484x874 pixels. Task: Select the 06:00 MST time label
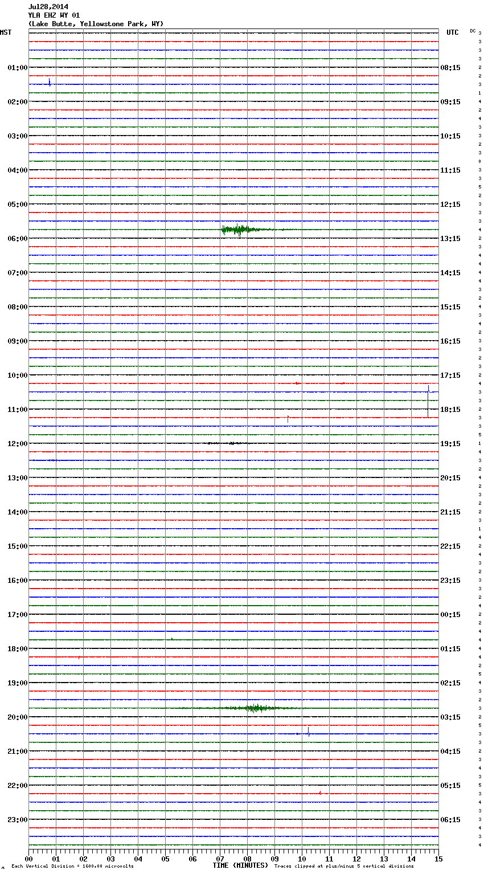click(x=18, y=239)
